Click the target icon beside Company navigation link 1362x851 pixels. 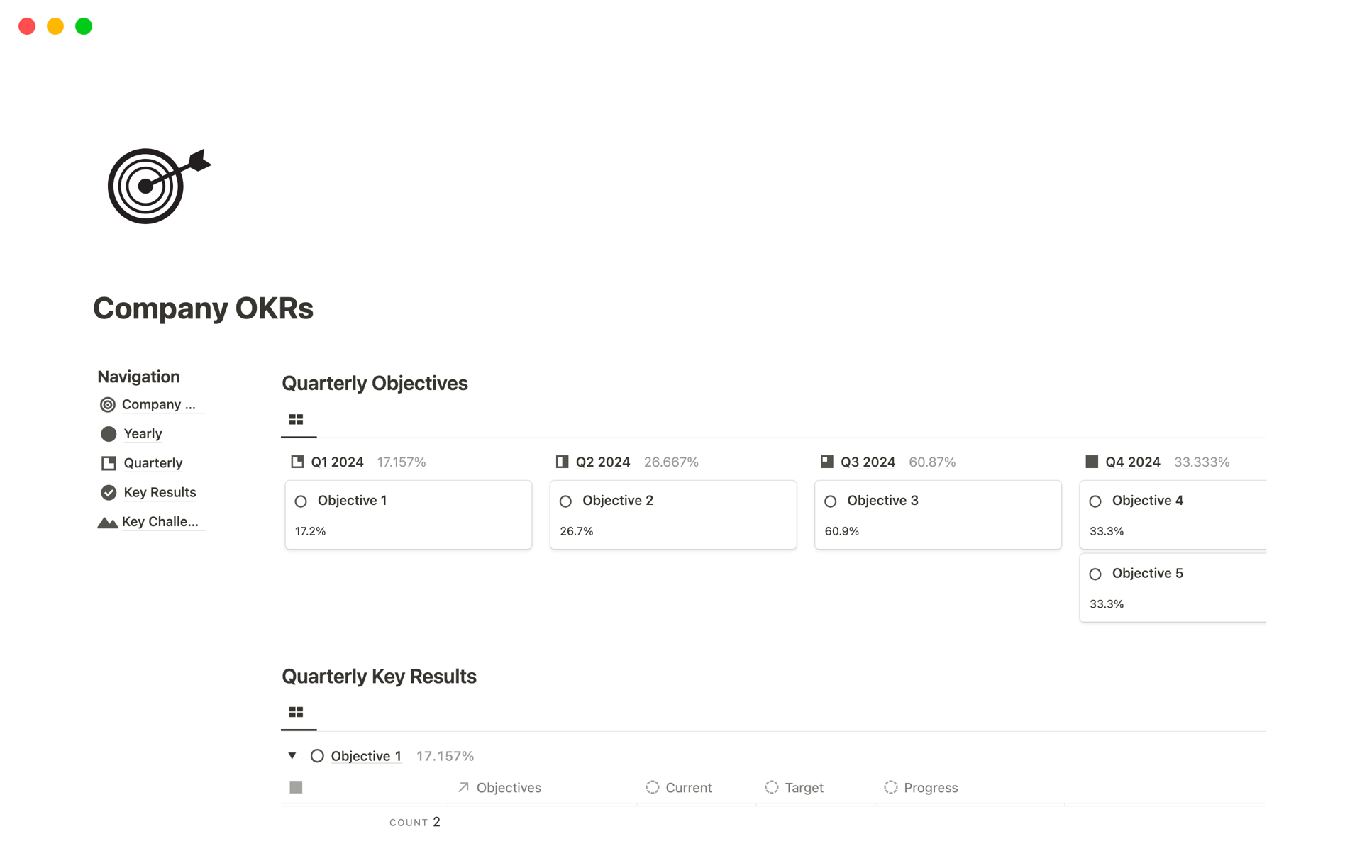(x=108, y=405)
